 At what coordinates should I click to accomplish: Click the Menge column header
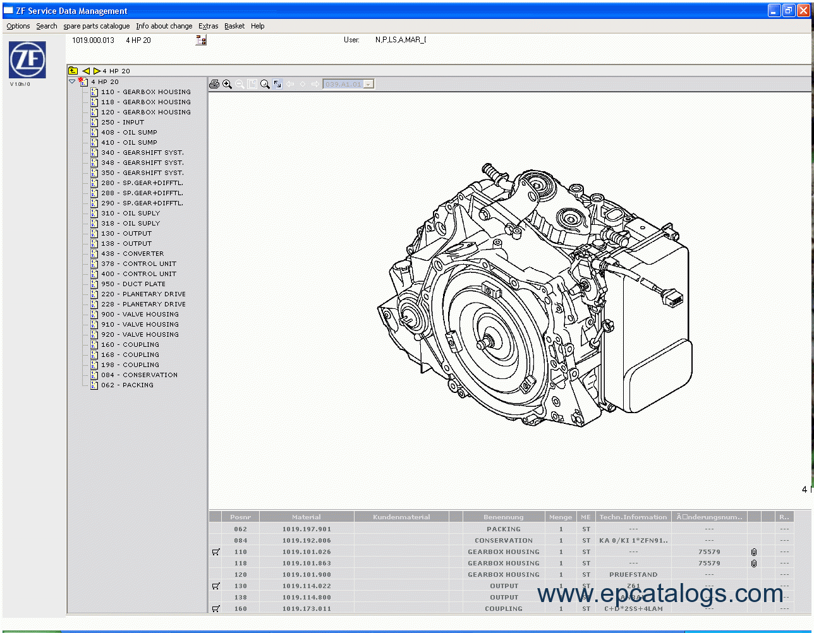[x=561, y=517]
